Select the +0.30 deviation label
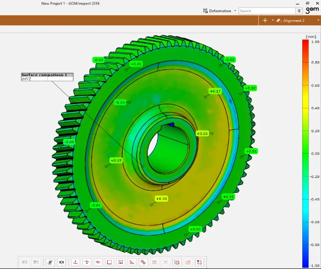The height and width of the screenshot is (269, 321). 161,198
